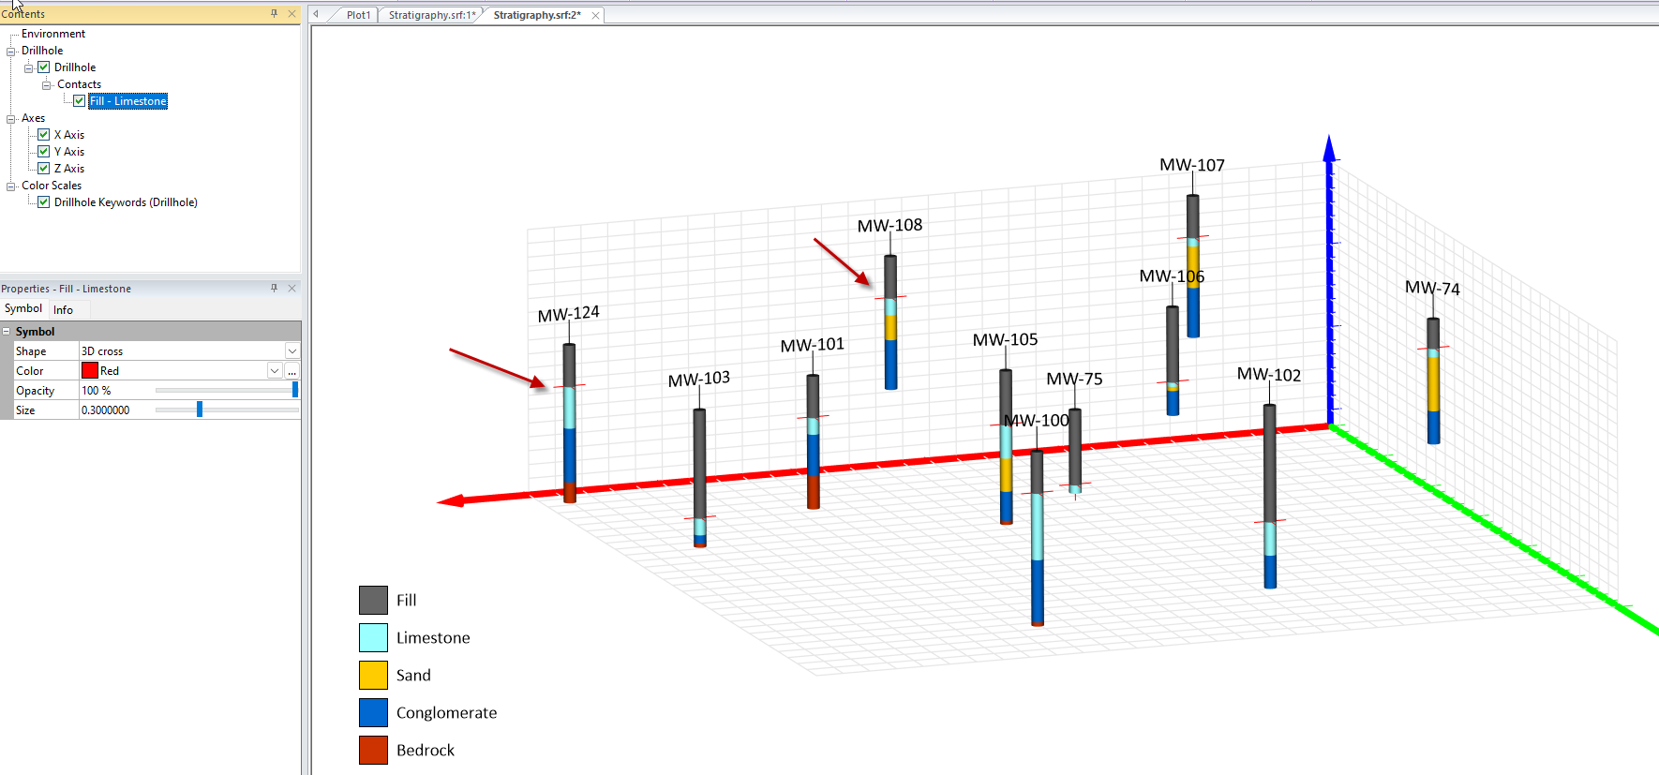
Task: Disable Drillhole Keywords color scale
Action: tap(44, 202)
